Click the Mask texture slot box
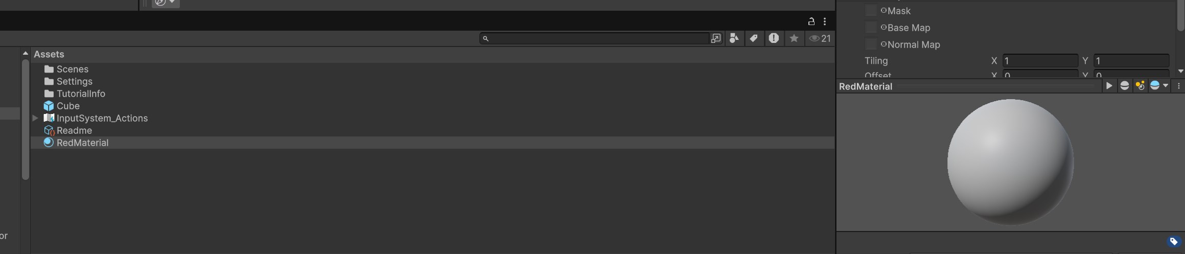Screen dimensions: 1185x254 pyautogui.click(x=871, y=11)
